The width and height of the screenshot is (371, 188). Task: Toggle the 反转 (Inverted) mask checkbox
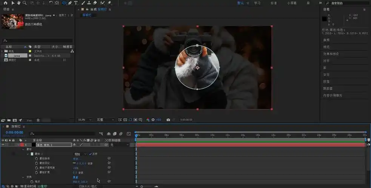tap(90, 154)
